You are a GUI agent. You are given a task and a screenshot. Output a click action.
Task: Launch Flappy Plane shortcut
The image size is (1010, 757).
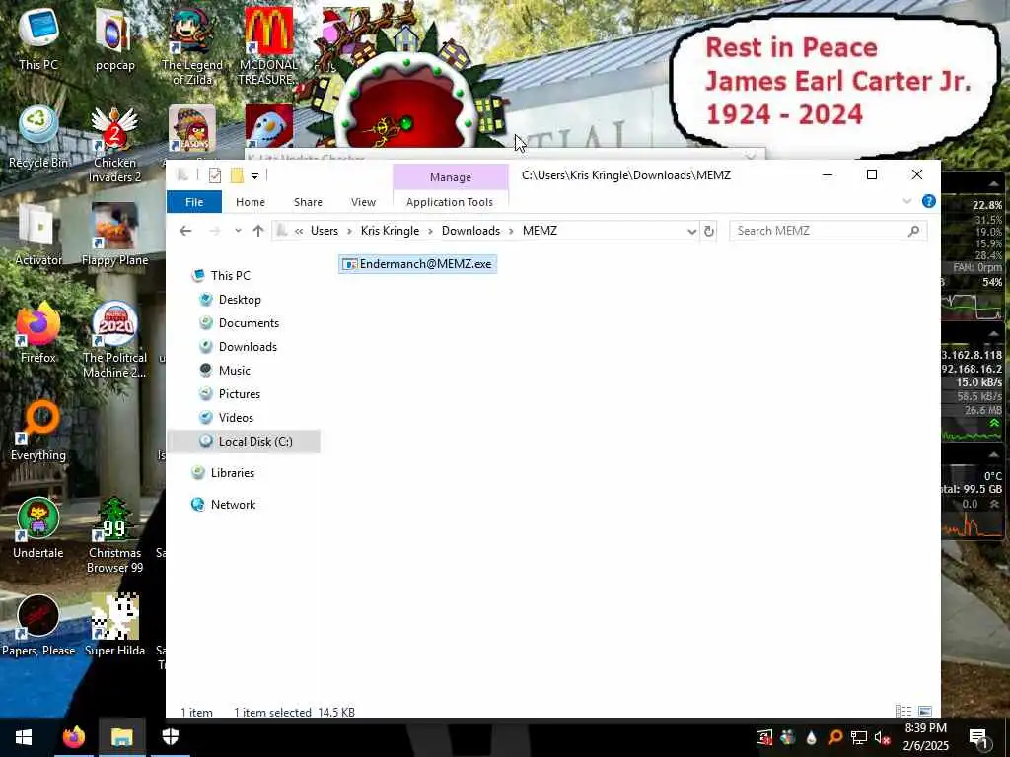coord(114,235)
